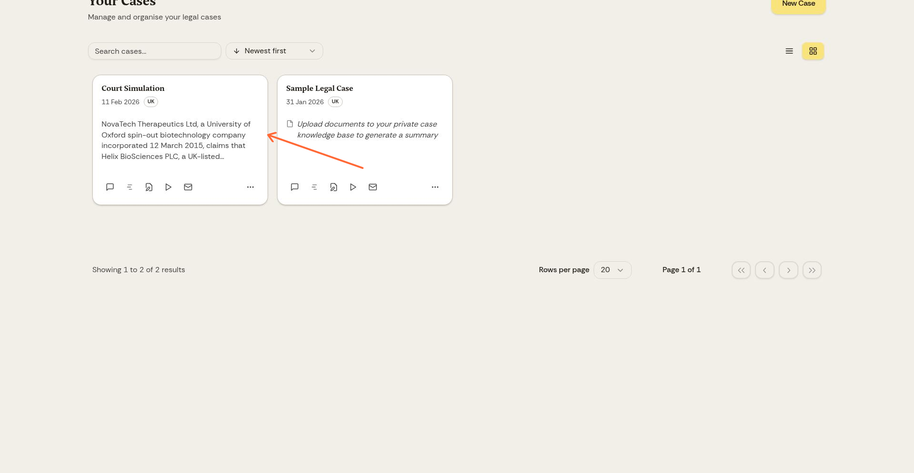
Task: Open email action on Court Simulation case
Action: 188,187
